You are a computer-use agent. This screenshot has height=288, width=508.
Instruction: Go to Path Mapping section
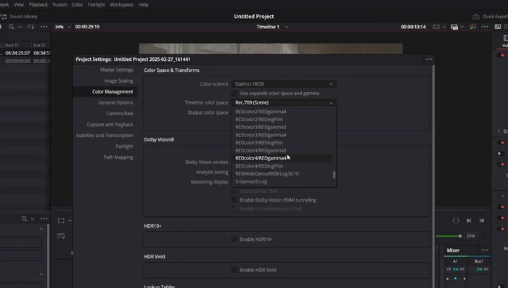tap(118, 157)
